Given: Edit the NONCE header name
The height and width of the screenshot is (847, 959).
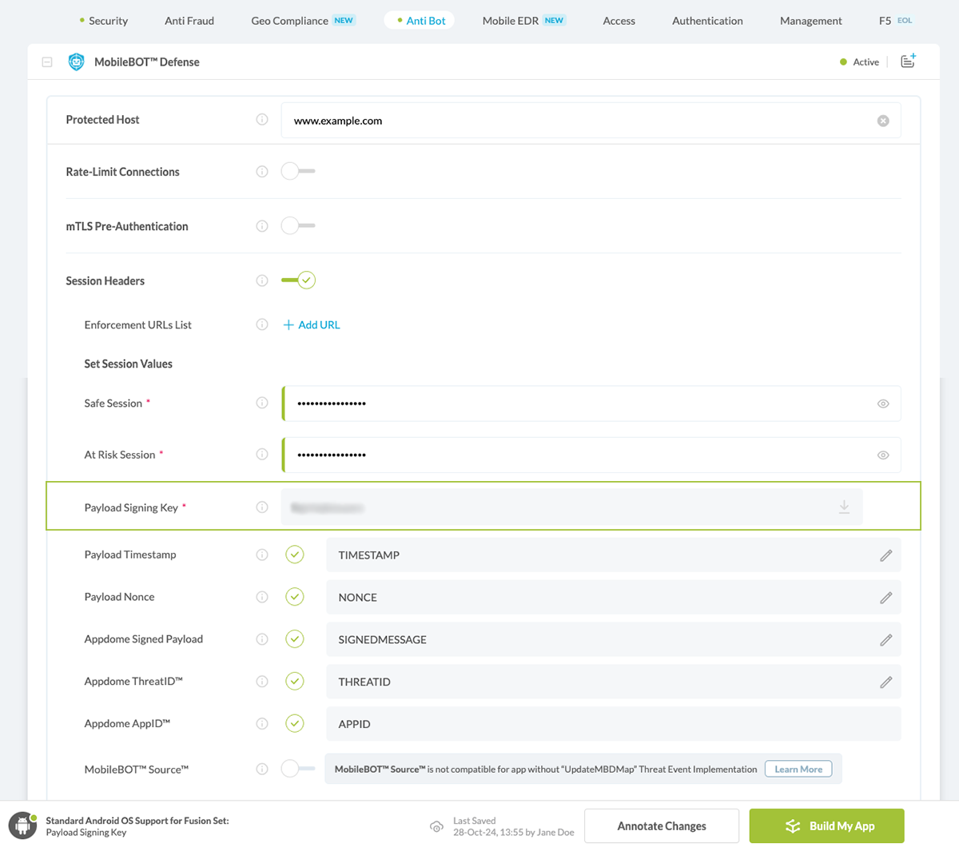Looking at the screenshot, I should (886, 598).
